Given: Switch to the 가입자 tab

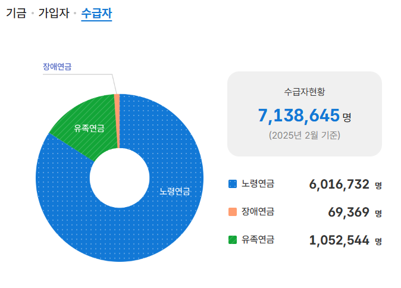Looking at the screenshot, I should tap(54, 13).
